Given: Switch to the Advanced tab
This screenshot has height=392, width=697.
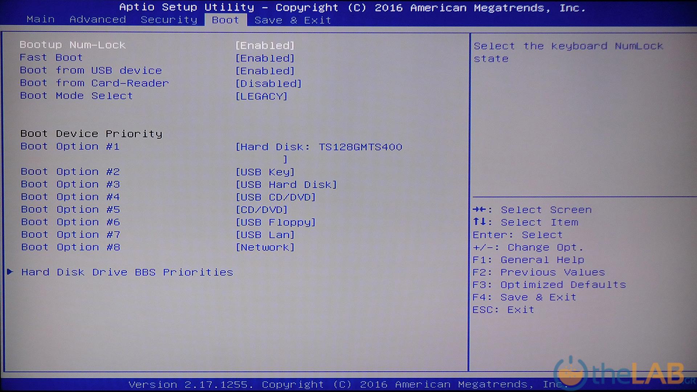Looking at the screenshot, I should pyautogui.click(x=97, y=20).
